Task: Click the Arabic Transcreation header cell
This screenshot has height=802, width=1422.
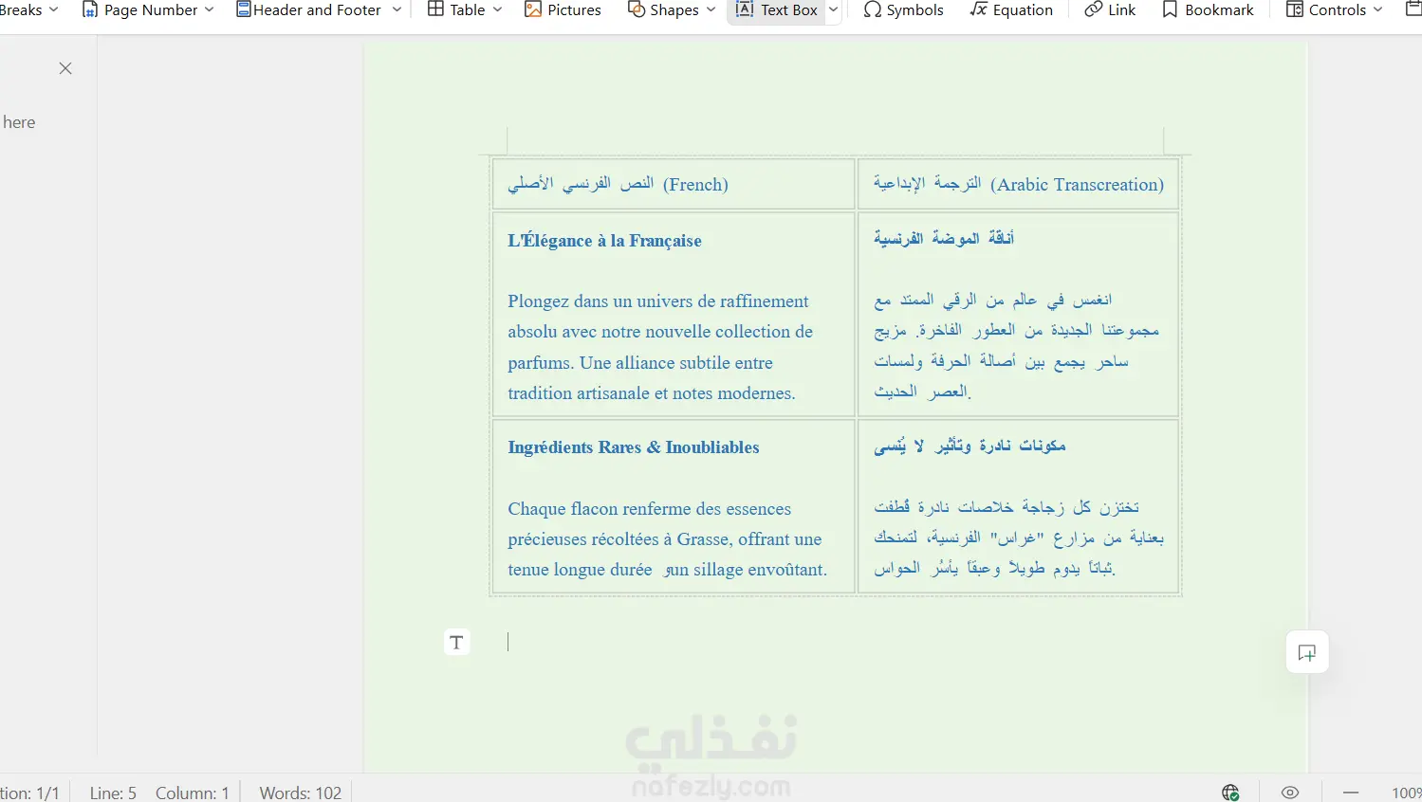Action: [1018, 184]
